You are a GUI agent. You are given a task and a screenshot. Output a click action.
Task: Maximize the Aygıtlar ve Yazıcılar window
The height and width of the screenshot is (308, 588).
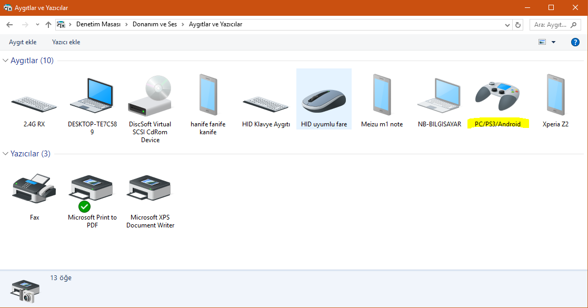pyautogui.click(x=551, y=7)
